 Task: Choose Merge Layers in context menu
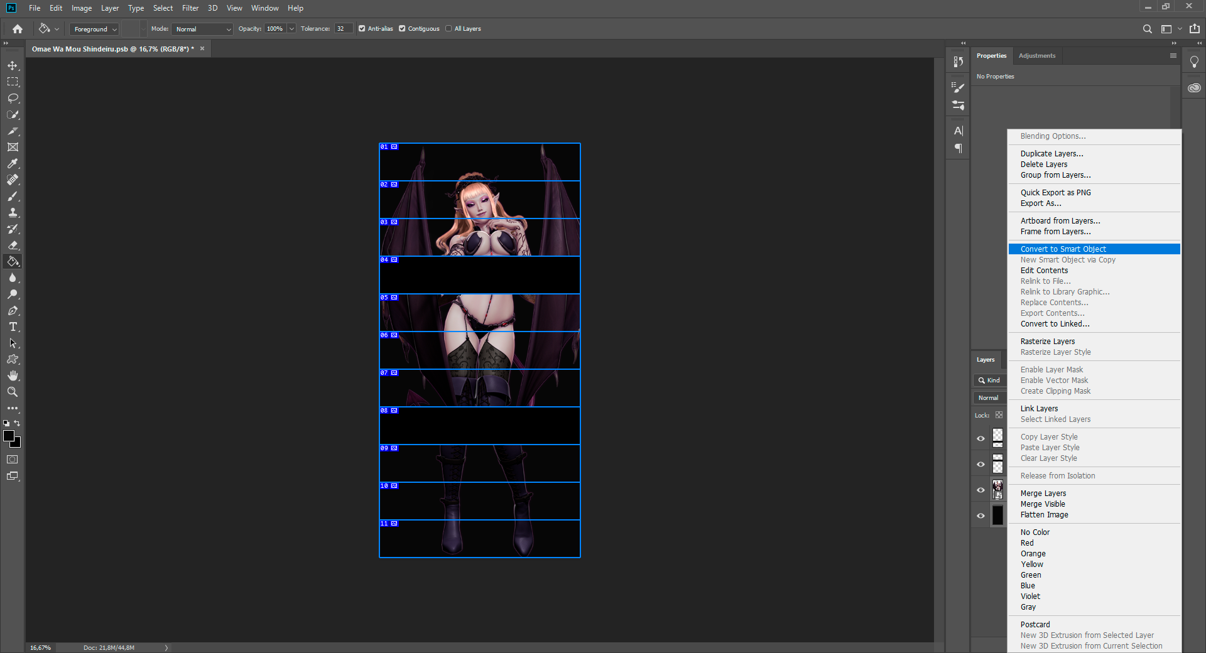(x=1094, y=493)
